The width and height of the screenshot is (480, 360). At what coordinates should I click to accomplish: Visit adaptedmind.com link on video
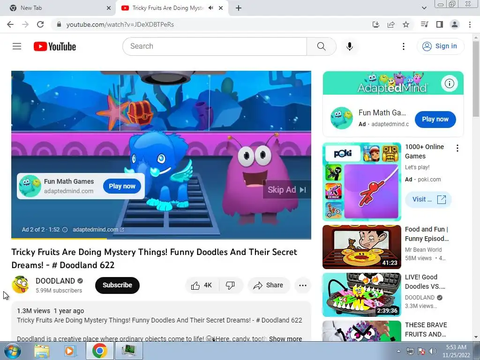98,230
